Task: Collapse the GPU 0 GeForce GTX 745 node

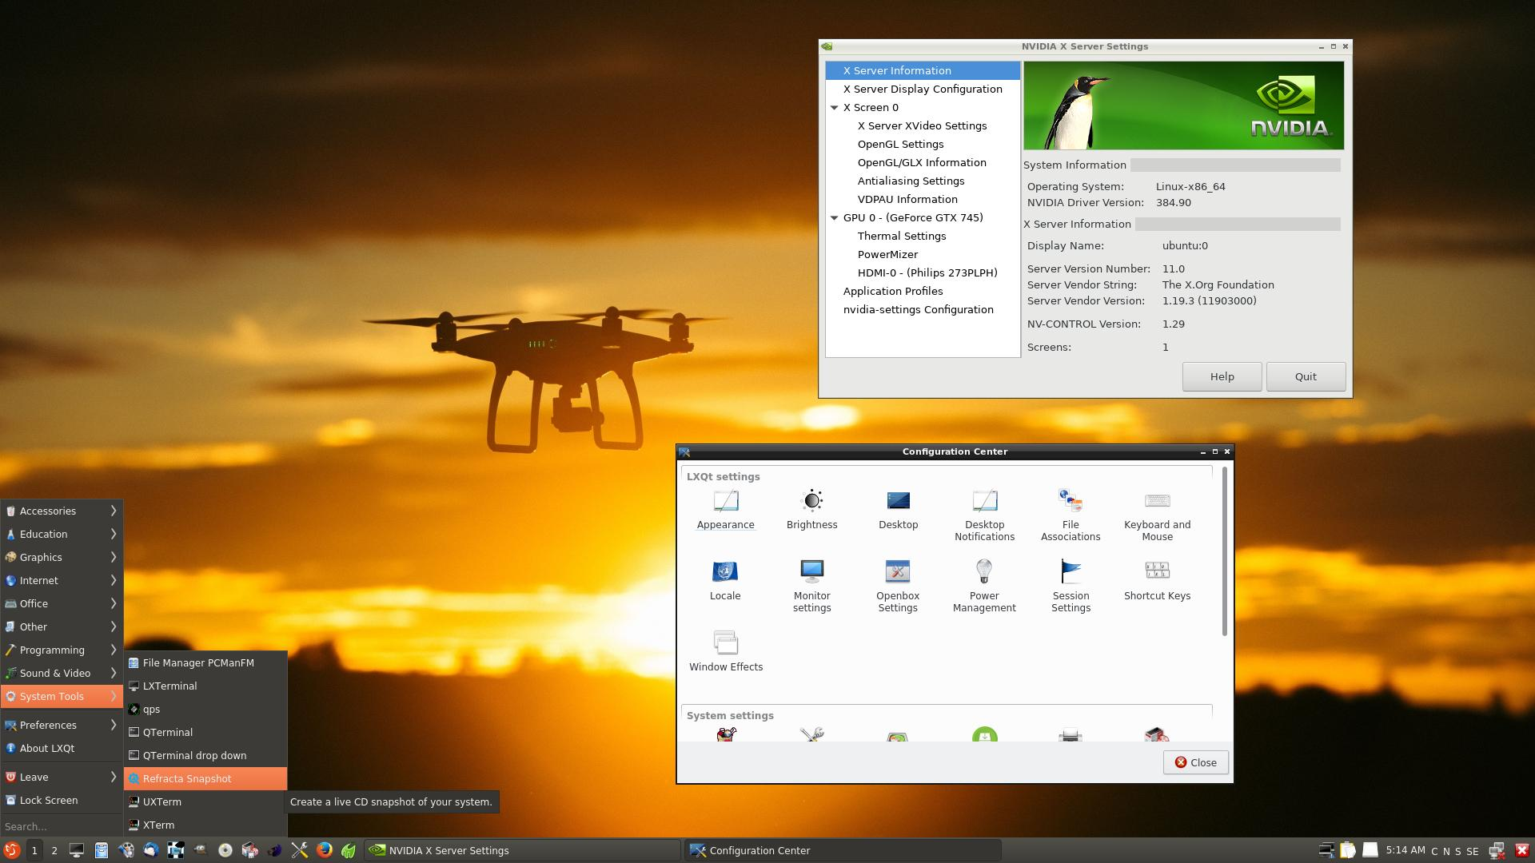Action: coord(835,217)
